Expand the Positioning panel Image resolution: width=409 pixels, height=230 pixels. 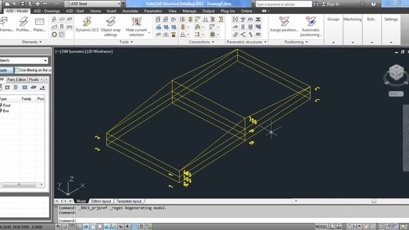coord(296,42)
